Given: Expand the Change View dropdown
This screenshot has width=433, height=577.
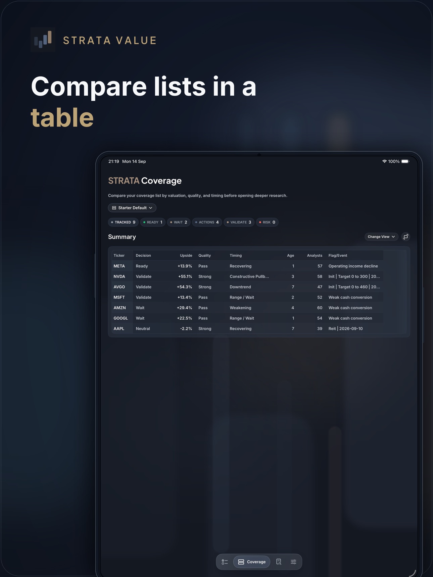Looking at the screenshot, I should (381, 237).
